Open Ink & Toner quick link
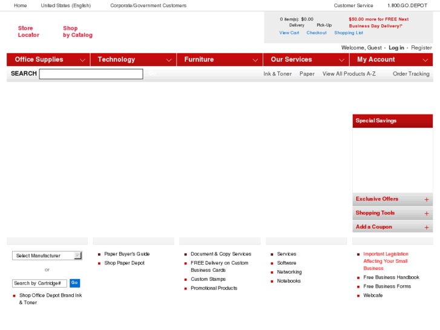 point(278,74)
